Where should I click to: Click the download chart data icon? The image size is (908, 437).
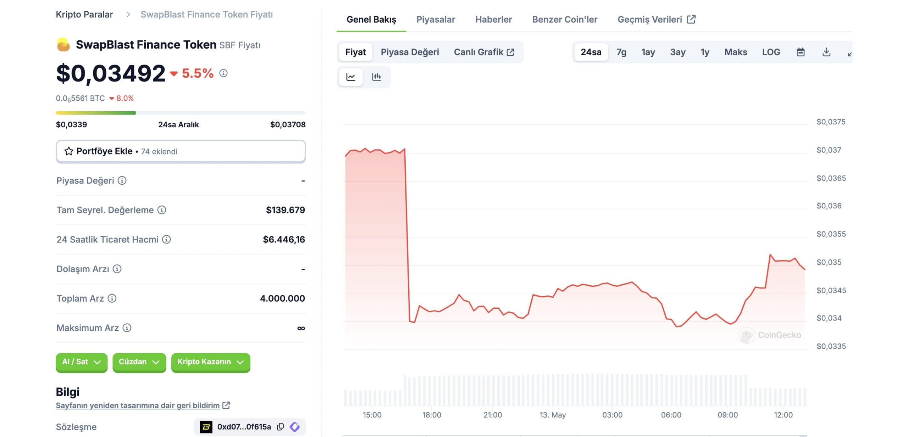826,52
